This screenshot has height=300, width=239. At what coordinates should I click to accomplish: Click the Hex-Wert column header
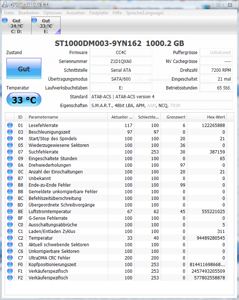coord(207,117)
